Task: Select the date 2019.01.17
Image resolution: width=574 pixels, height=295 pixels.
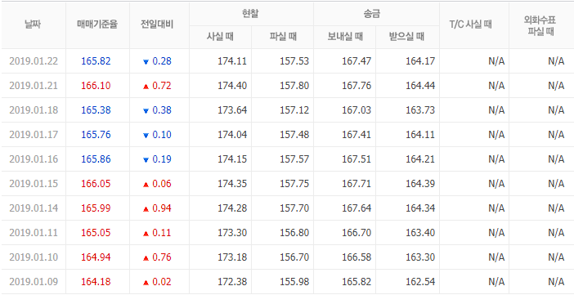Action: point(34,135)
